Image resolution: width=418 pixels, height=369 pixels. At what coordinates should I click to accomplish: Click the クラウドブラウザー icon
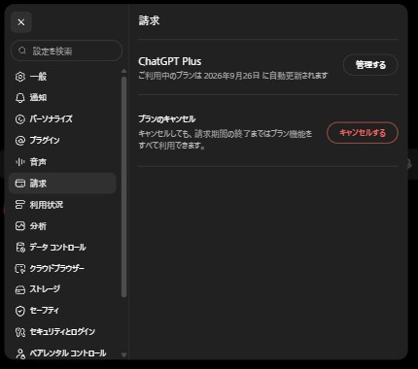click(x=20, y=269)
